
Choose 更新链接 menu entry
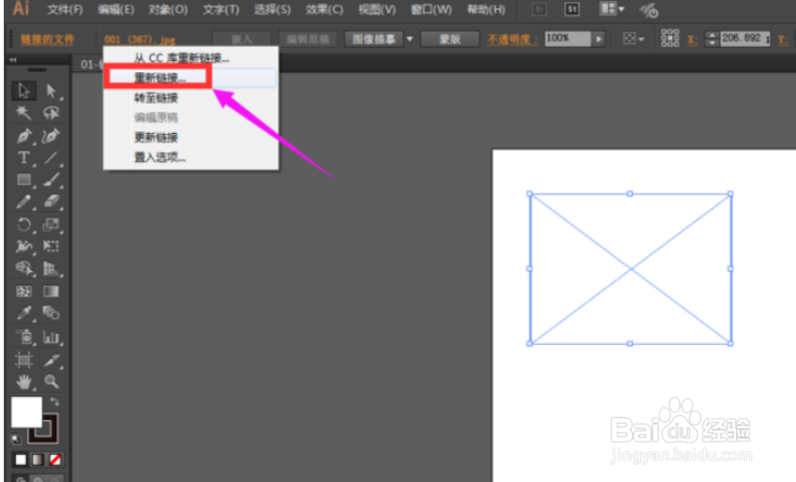(191, 138)
